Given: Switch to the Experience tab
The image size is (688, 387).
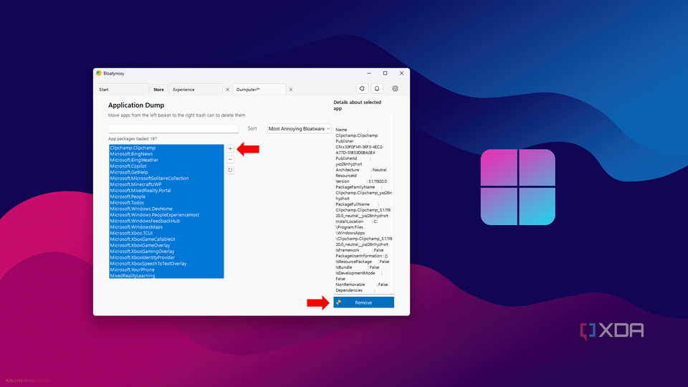Looking at the screenshot, I should [196, 90].
